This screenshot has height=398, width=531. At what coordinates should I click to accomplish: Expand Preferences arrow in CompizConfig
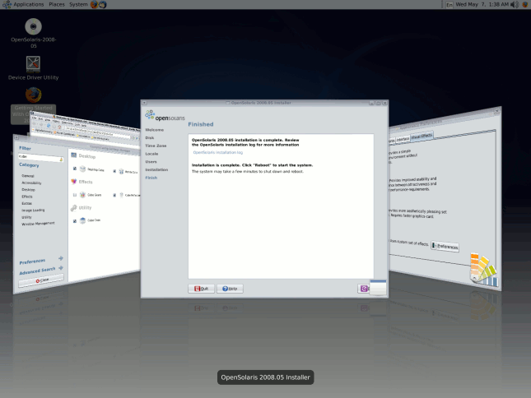61,258
